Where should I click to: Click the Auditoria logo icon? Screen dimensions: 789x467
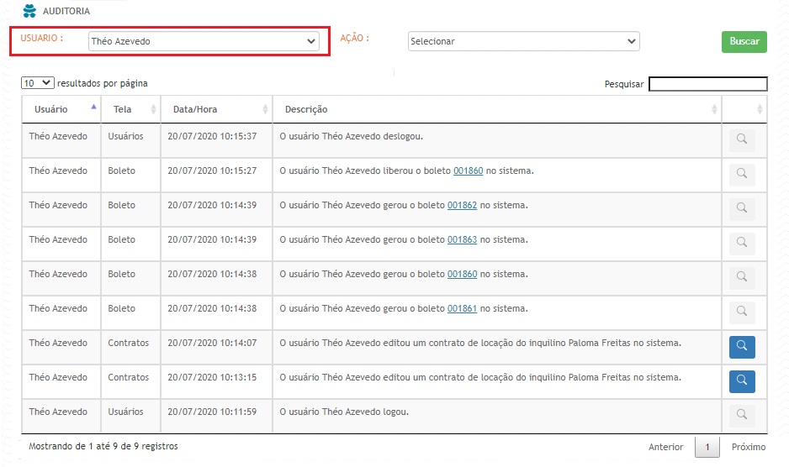point(29,12)
